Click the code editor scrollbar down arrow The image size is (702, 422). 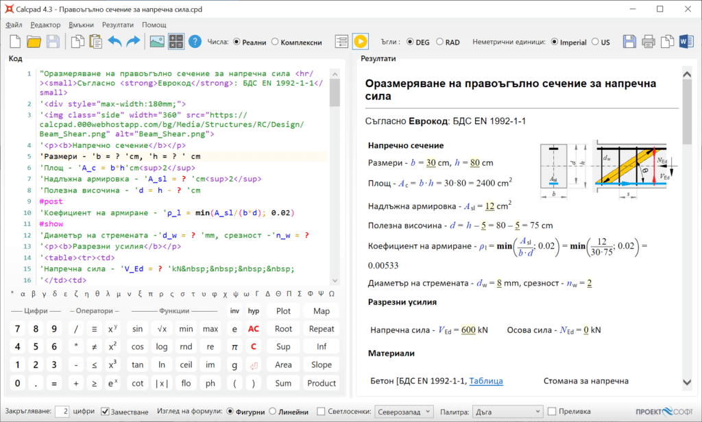(x=335, y=281)
